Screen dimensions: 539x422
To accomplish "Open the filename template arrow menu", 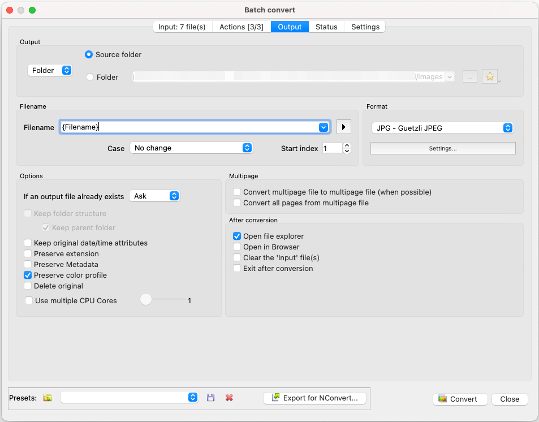I will coord(343,127).
